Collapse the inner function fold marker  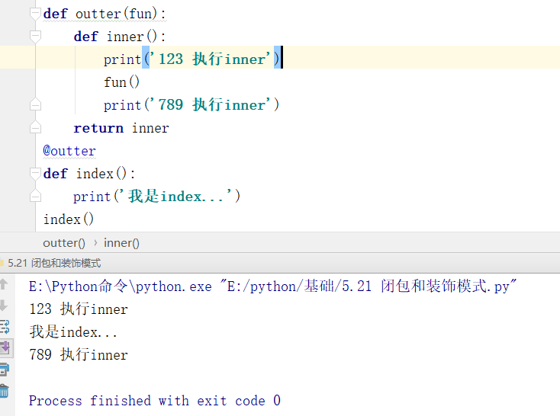pyautogui.click(x=35, y=37)
